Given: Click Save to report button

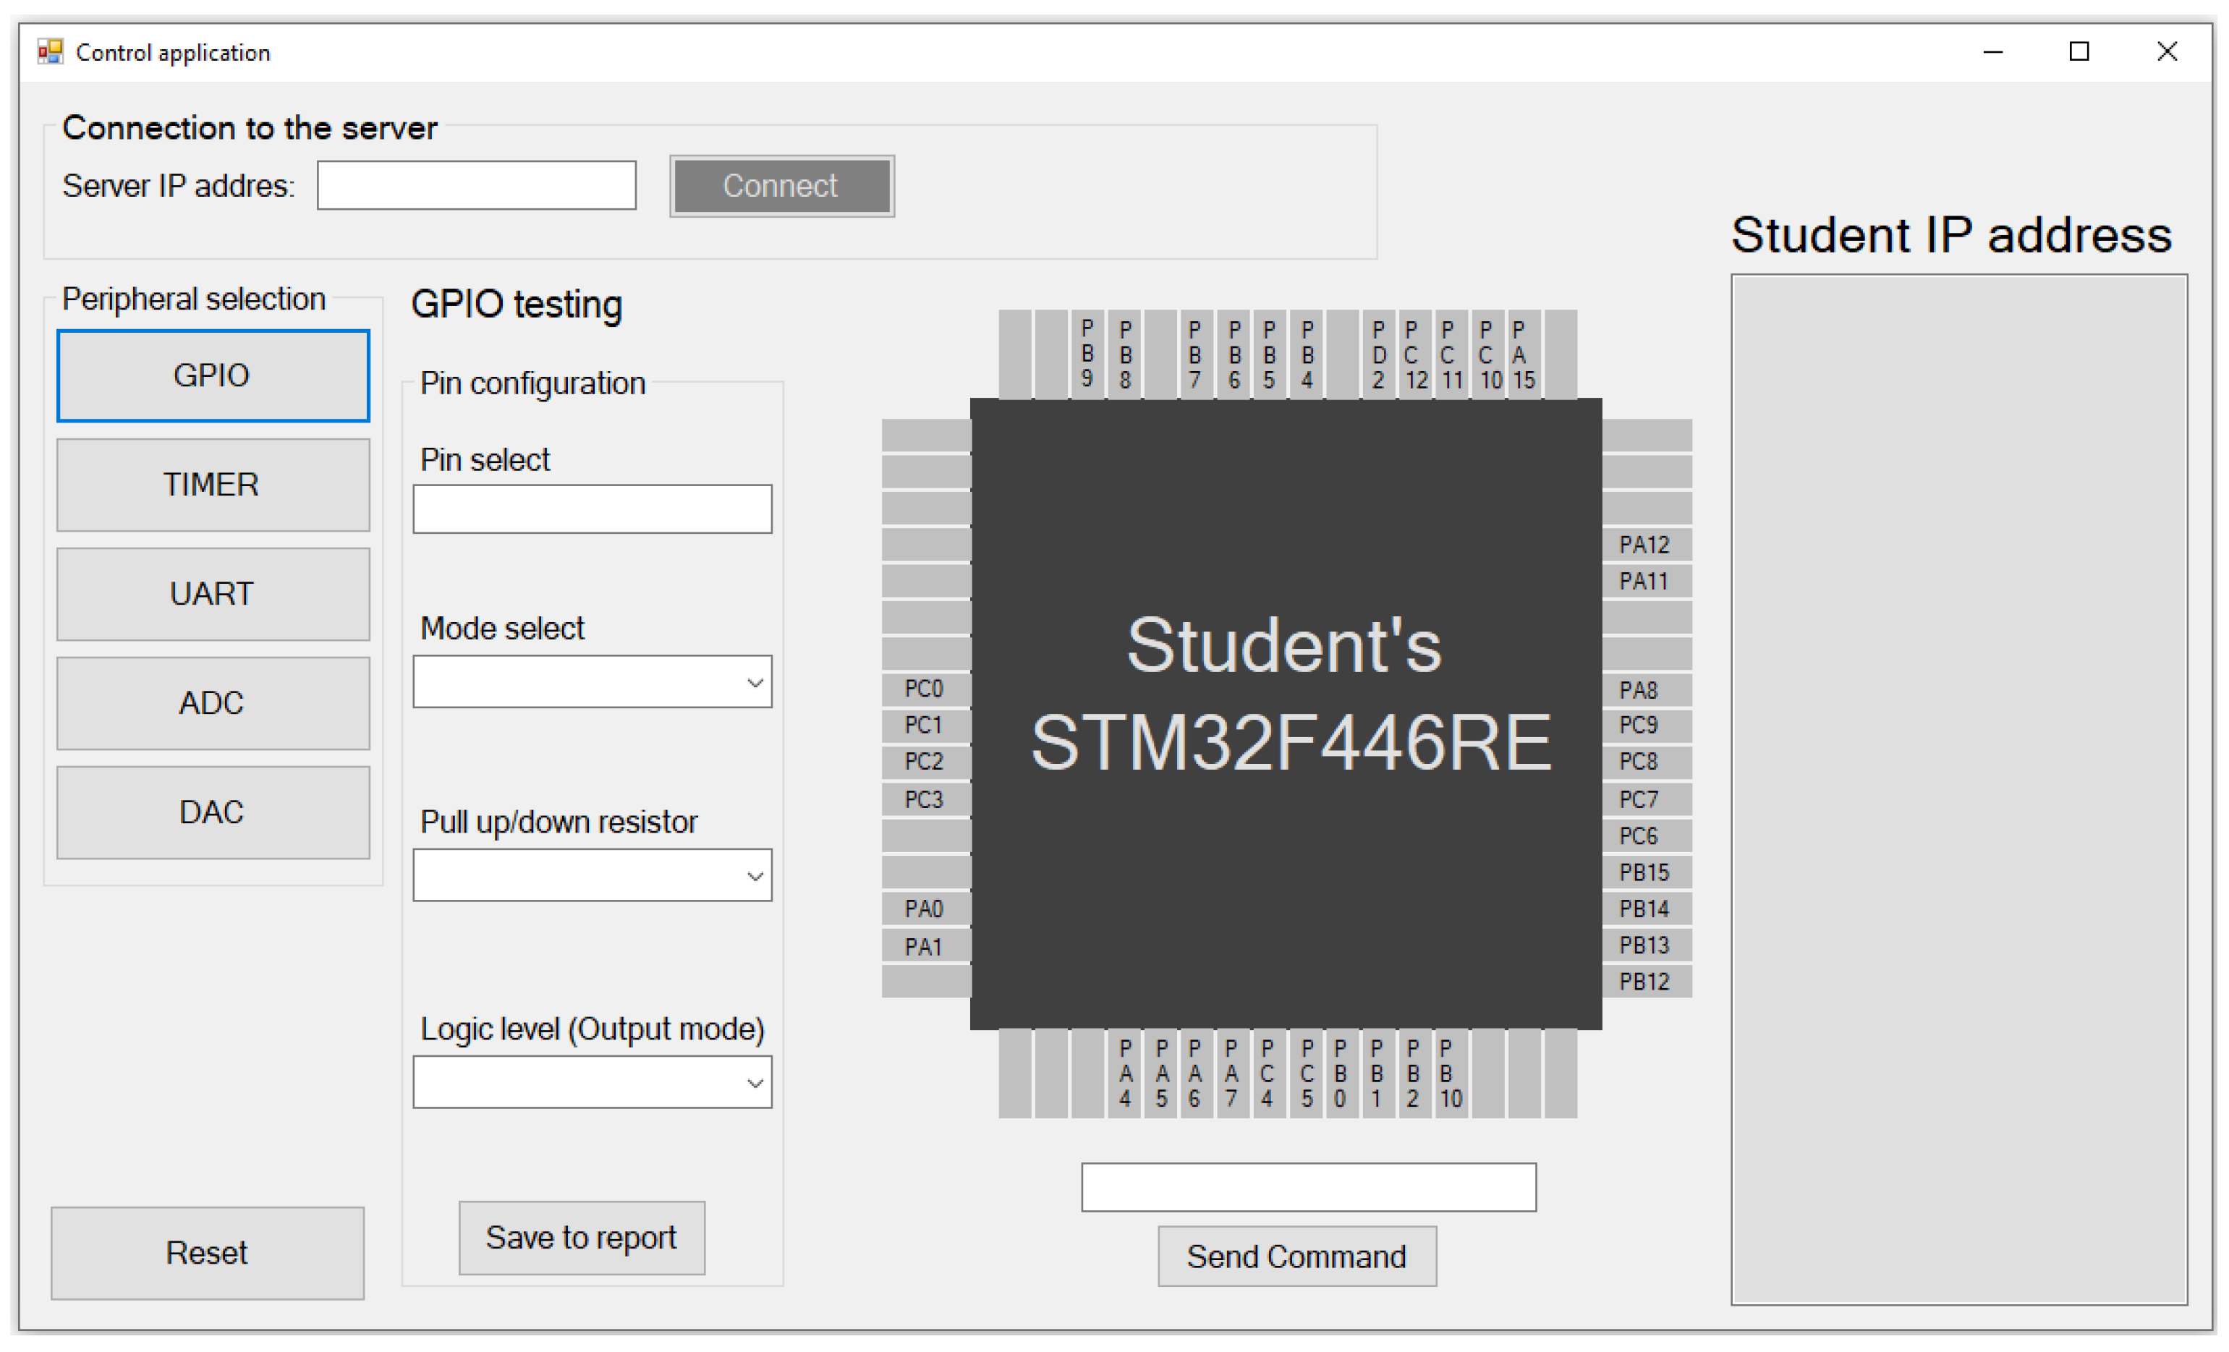Looking at the screenshot, I should (581, 1238).
